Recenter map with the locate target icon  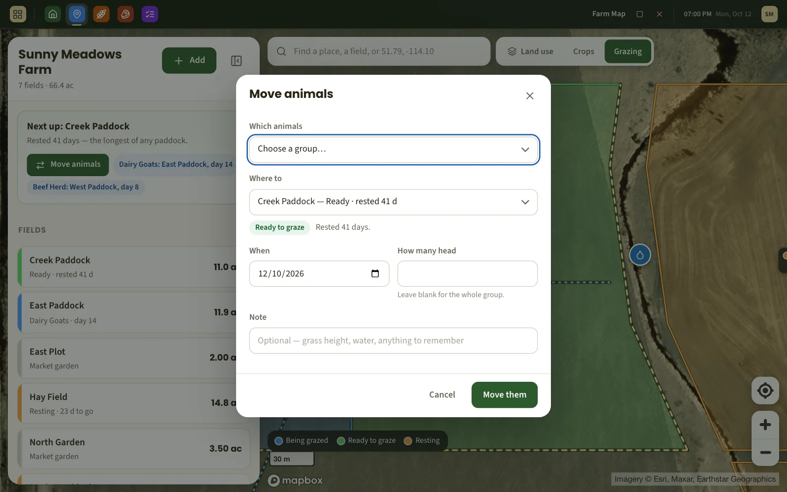point(765,391)
